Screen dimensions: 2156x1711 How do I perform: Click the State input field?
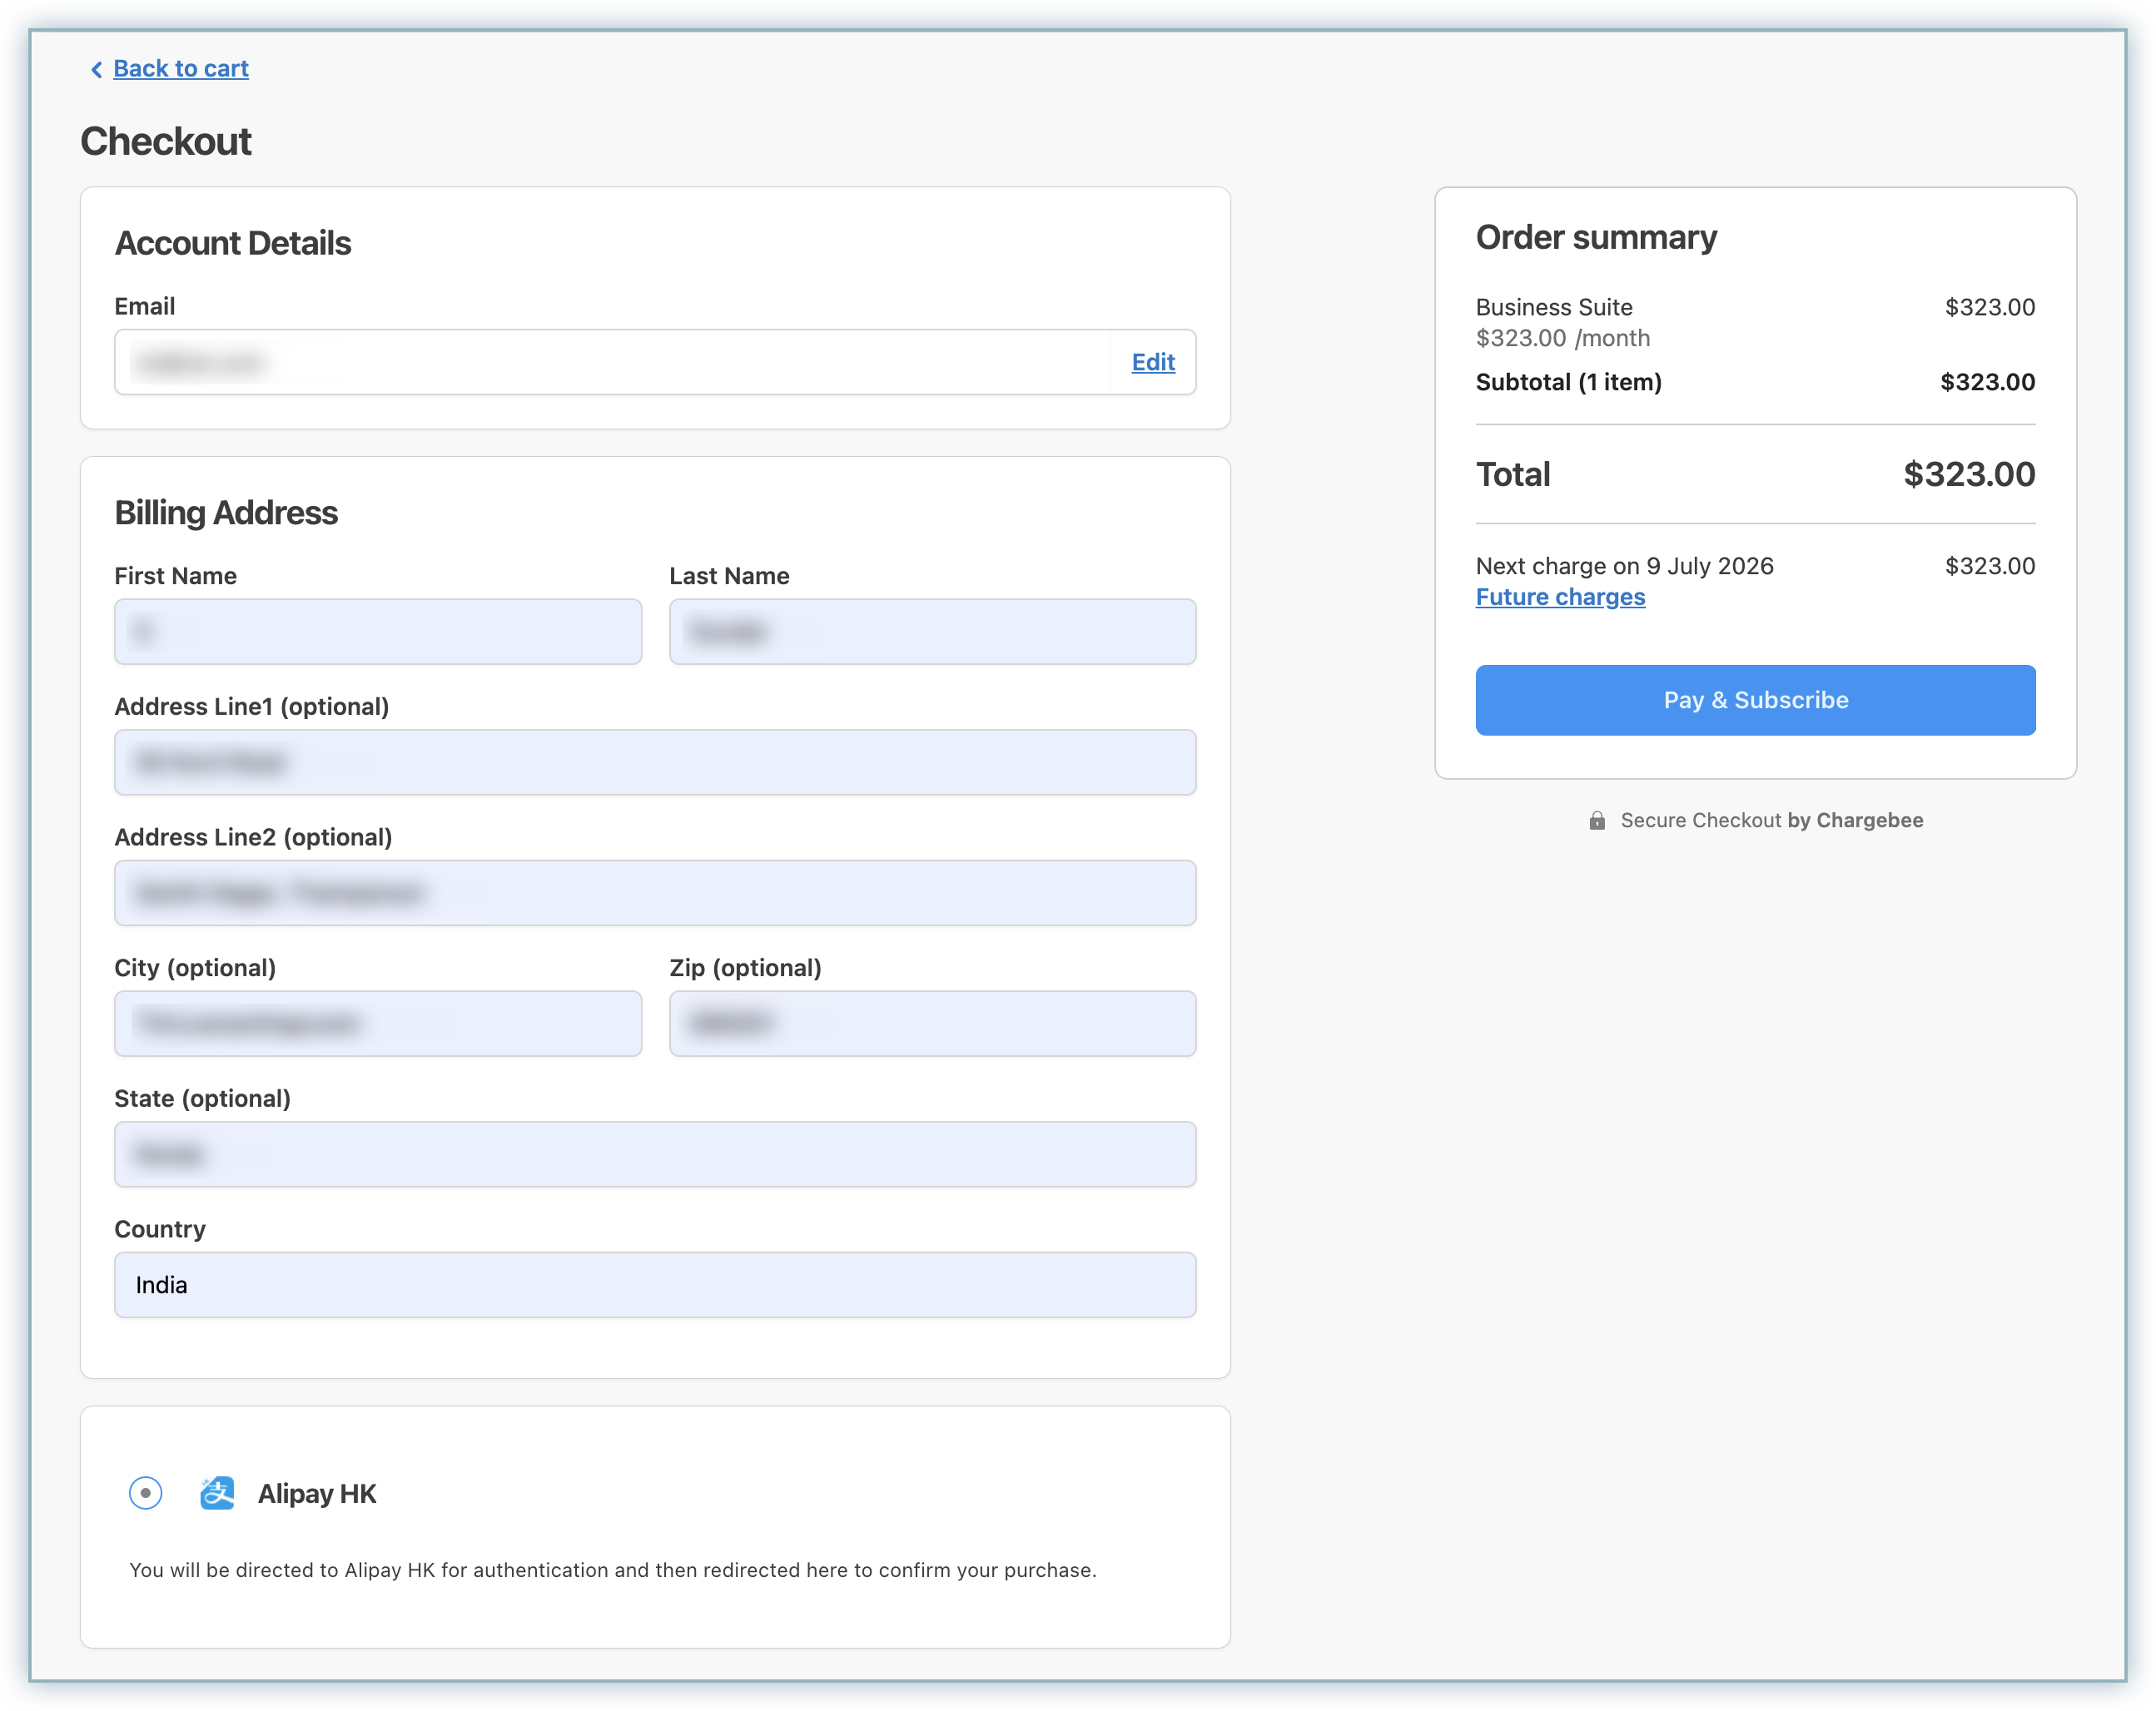pos(655,1154)
